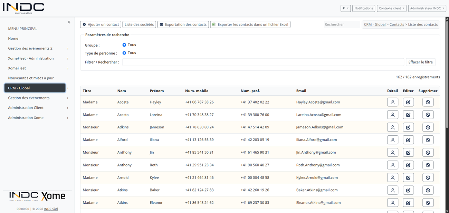Pin the main menu sidebar
449x213 pixels.
69,22
